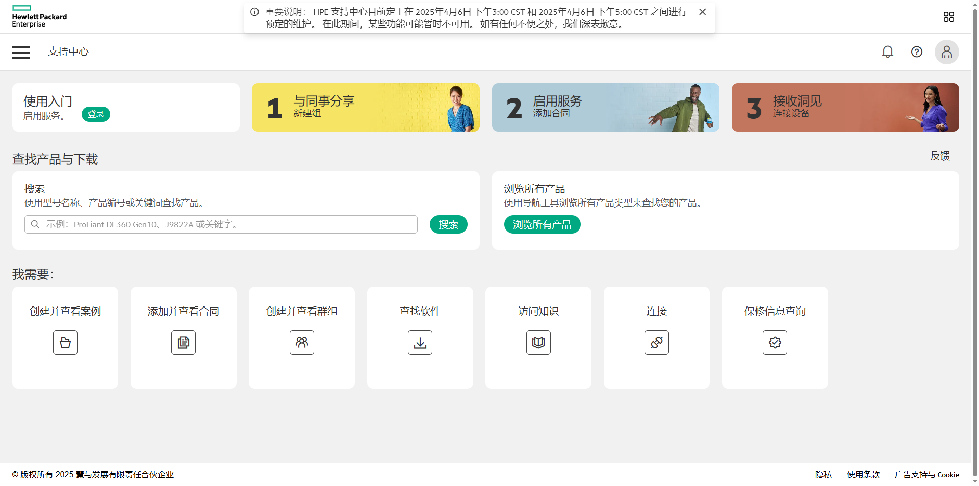Open the 广告支持与 Cookie footer link
Screen dimensions: 979x486
click(927, 475)
